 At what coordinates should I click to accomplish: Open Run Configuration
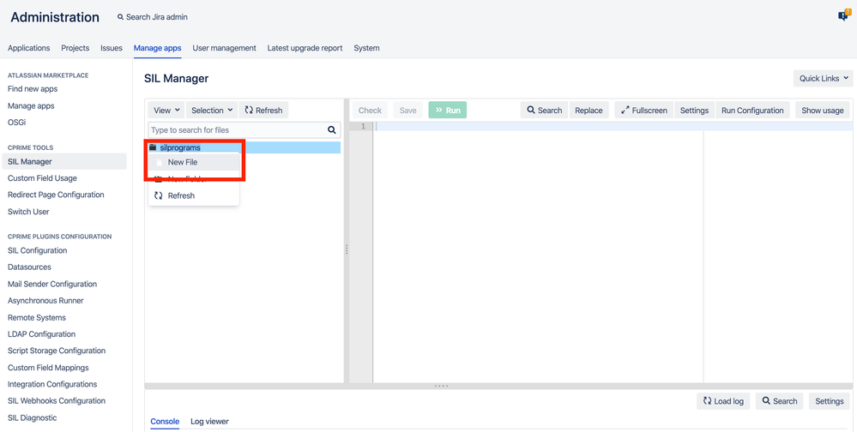click(752, 111)
